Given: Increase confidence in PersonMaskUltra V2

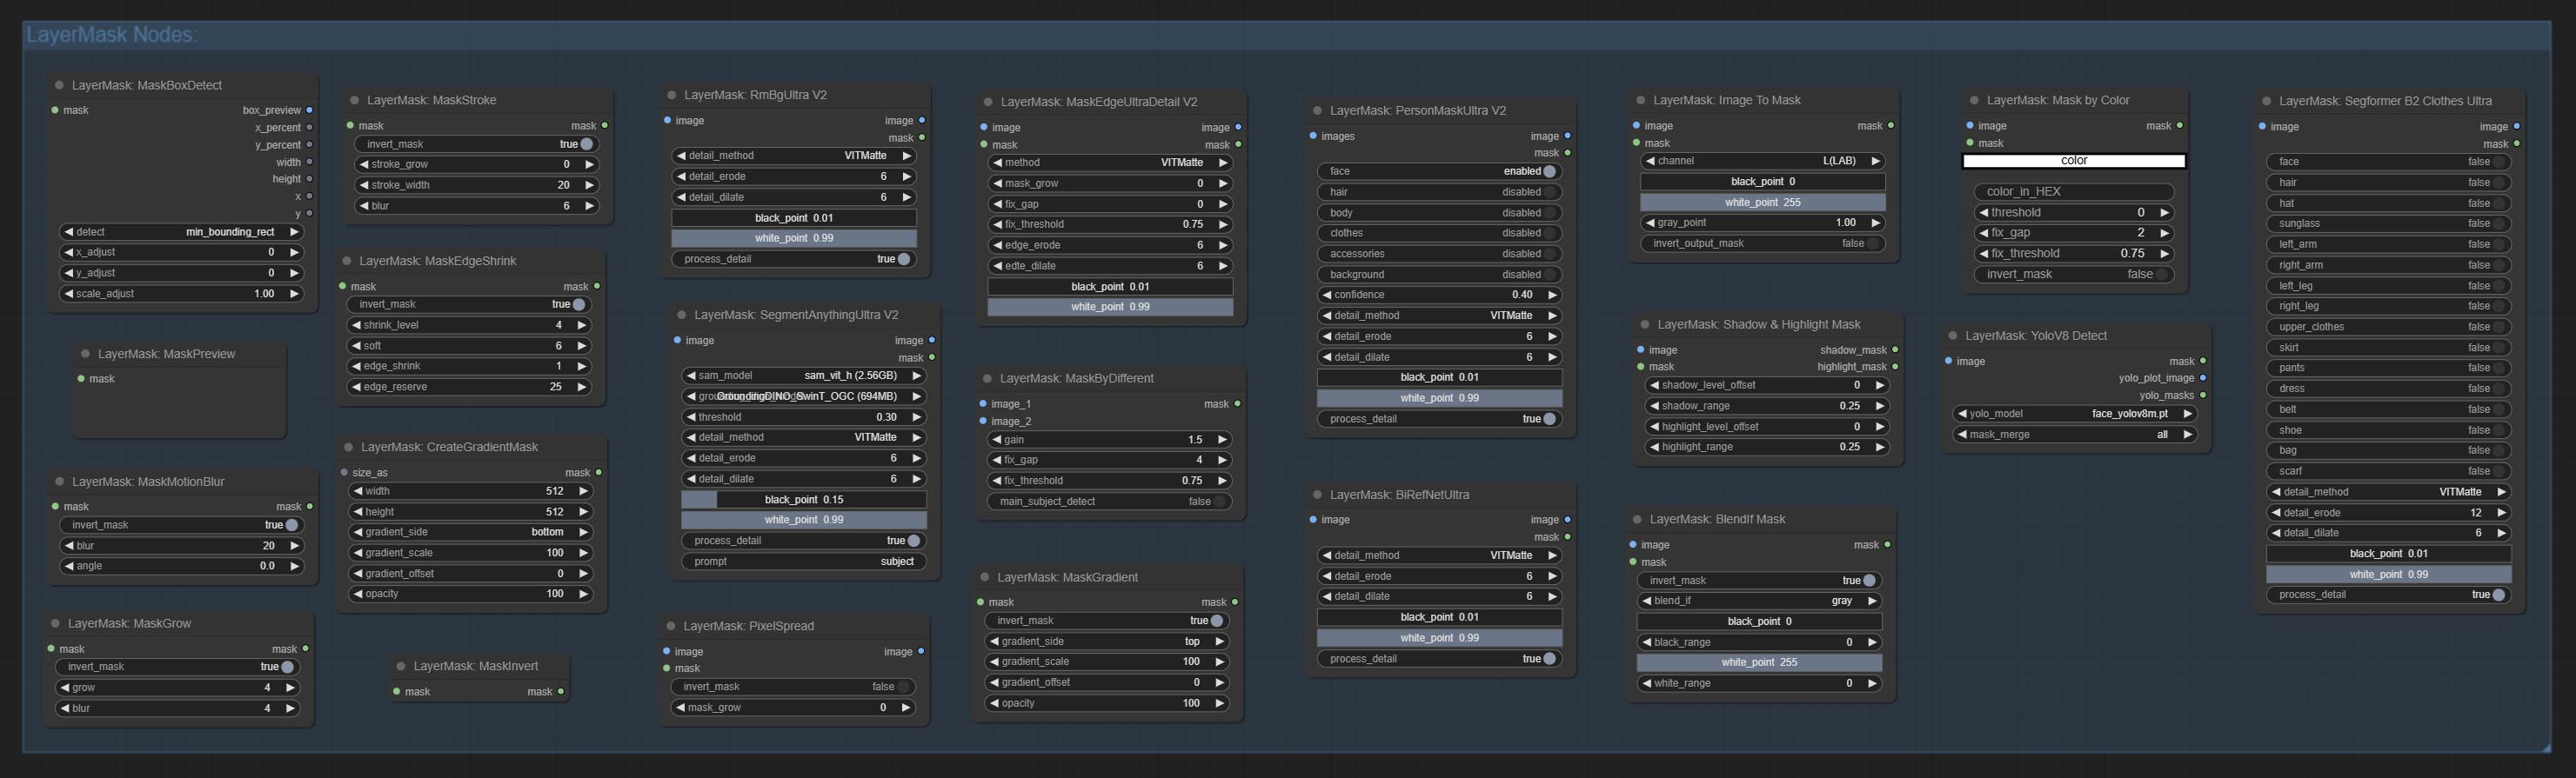Looking at the screenshot, I should click(x=1552, y=296).
